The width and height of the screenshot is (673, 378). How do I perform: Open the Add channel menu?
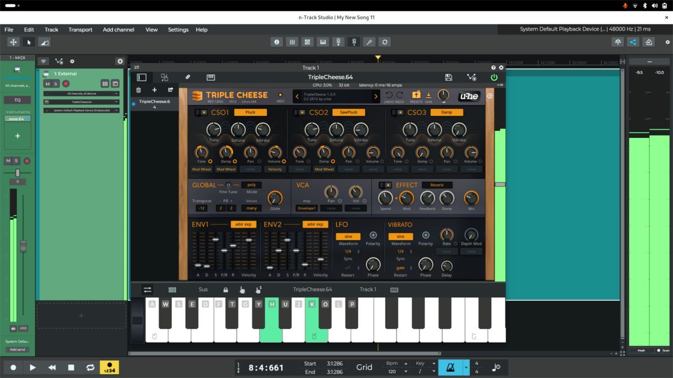(119, 30)
